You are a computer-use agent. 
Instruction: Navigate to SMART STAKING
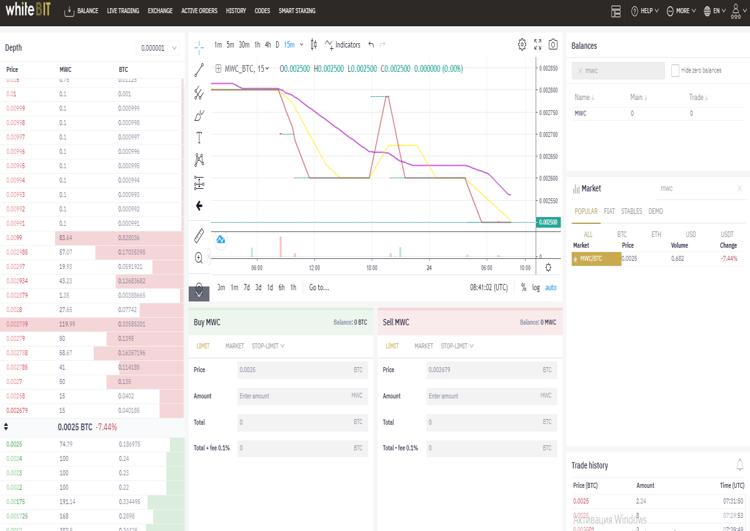tap(297, 11)
